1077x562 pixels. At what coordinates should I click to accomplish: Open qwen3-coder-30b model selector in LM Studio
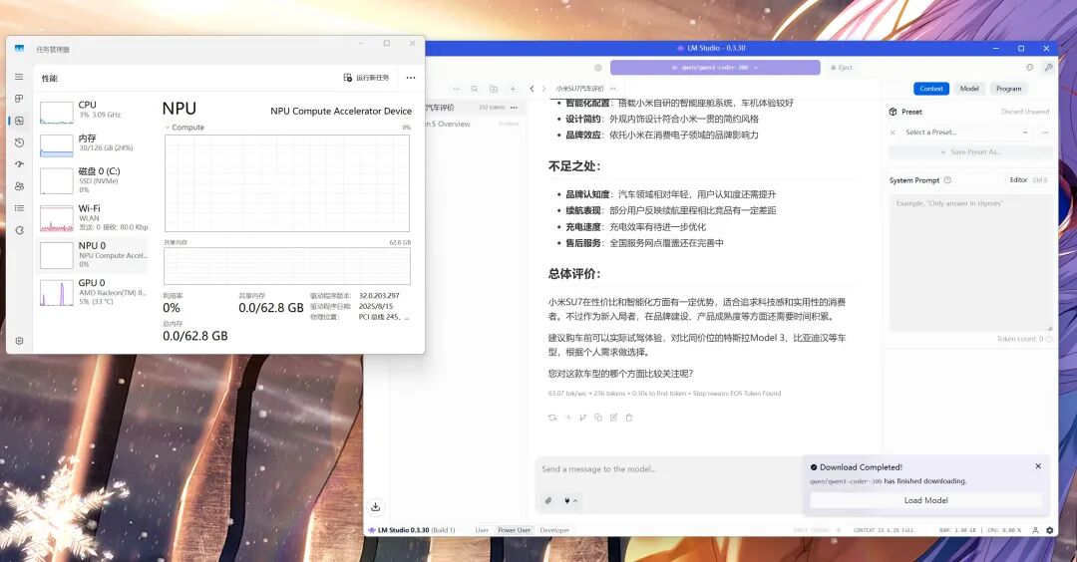coord(715,67)
